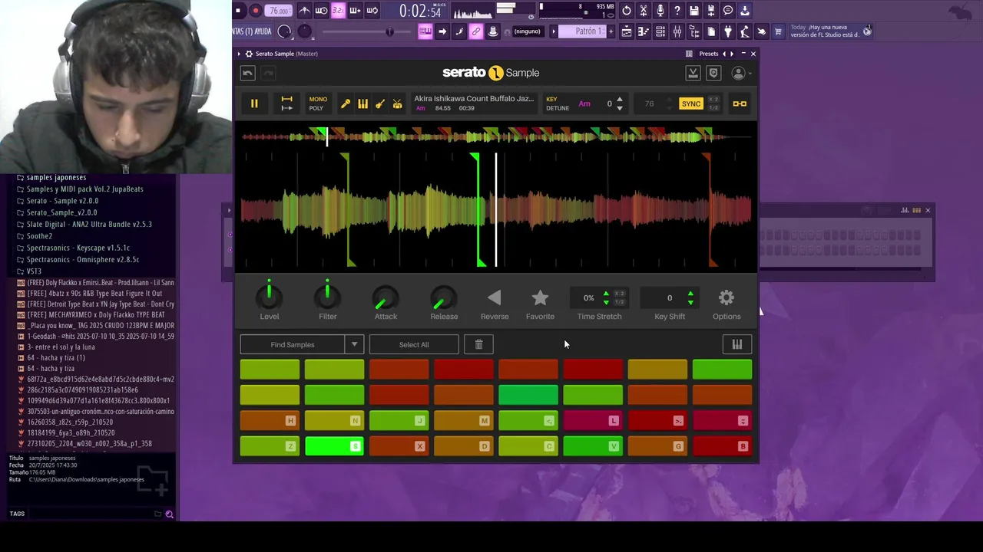Click the Attack knob
The width and height of the screenshot is (983, 552).
click(x=386, y=298)
